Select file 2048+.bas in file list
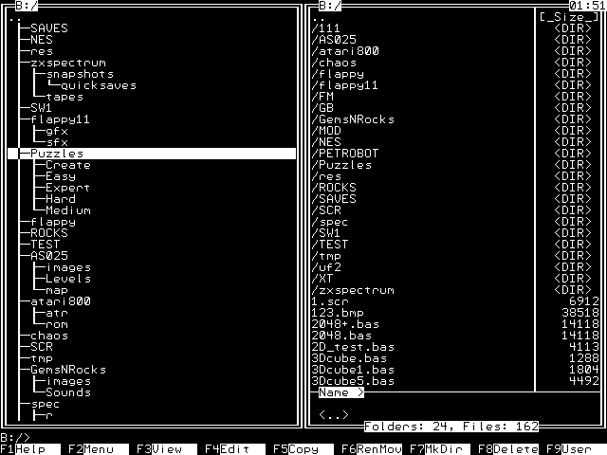This screenshot has height=455, width=607. coord(341,324)
